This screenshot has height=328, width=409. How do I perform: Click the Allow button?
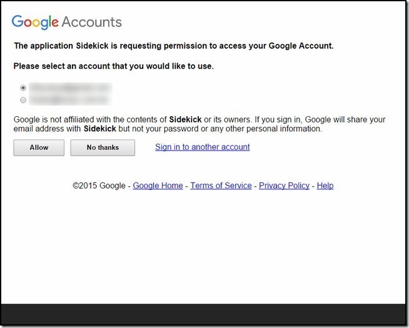click(39, 147)
